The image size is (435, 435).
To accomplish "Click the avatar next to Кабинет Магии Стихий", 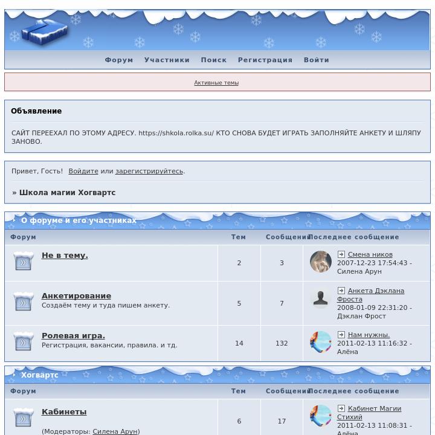I will 321,416.
